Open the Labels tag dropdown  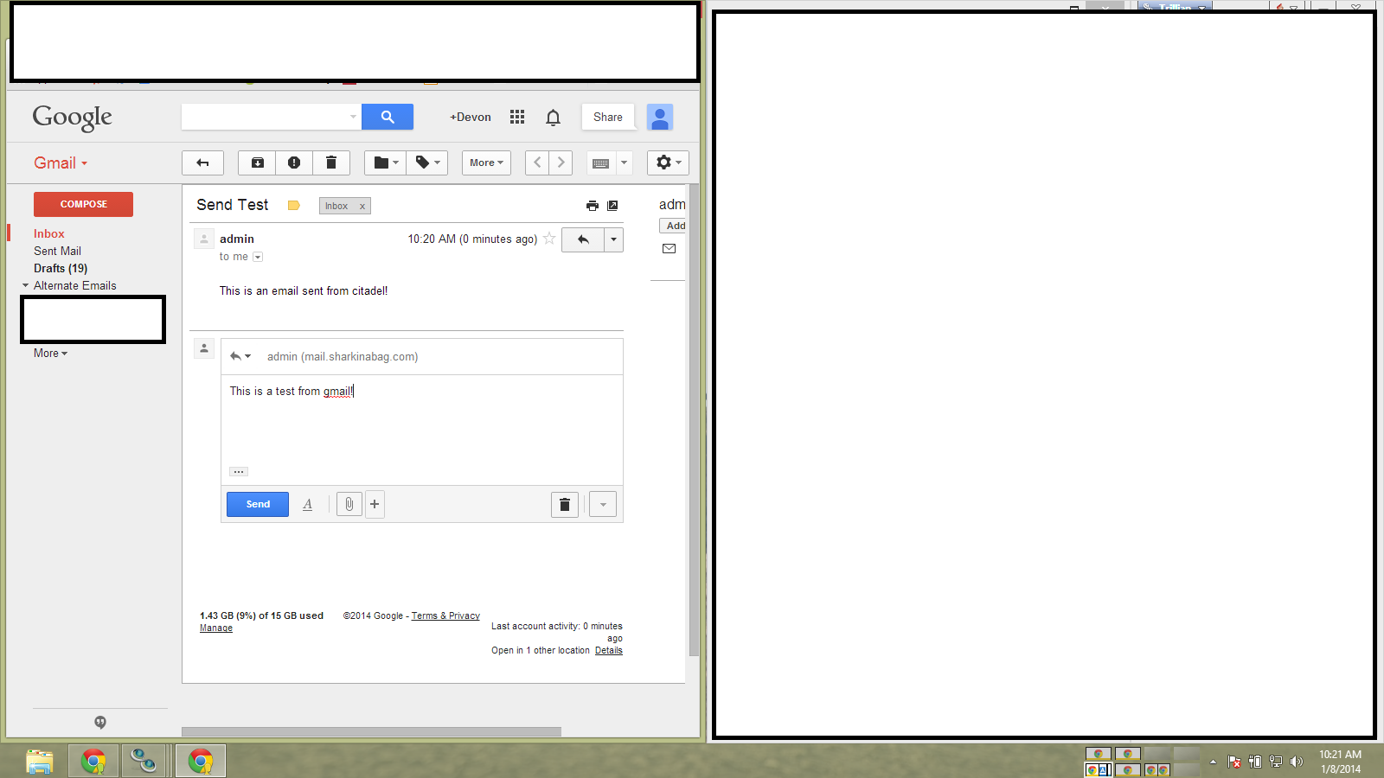coord(427,163)
